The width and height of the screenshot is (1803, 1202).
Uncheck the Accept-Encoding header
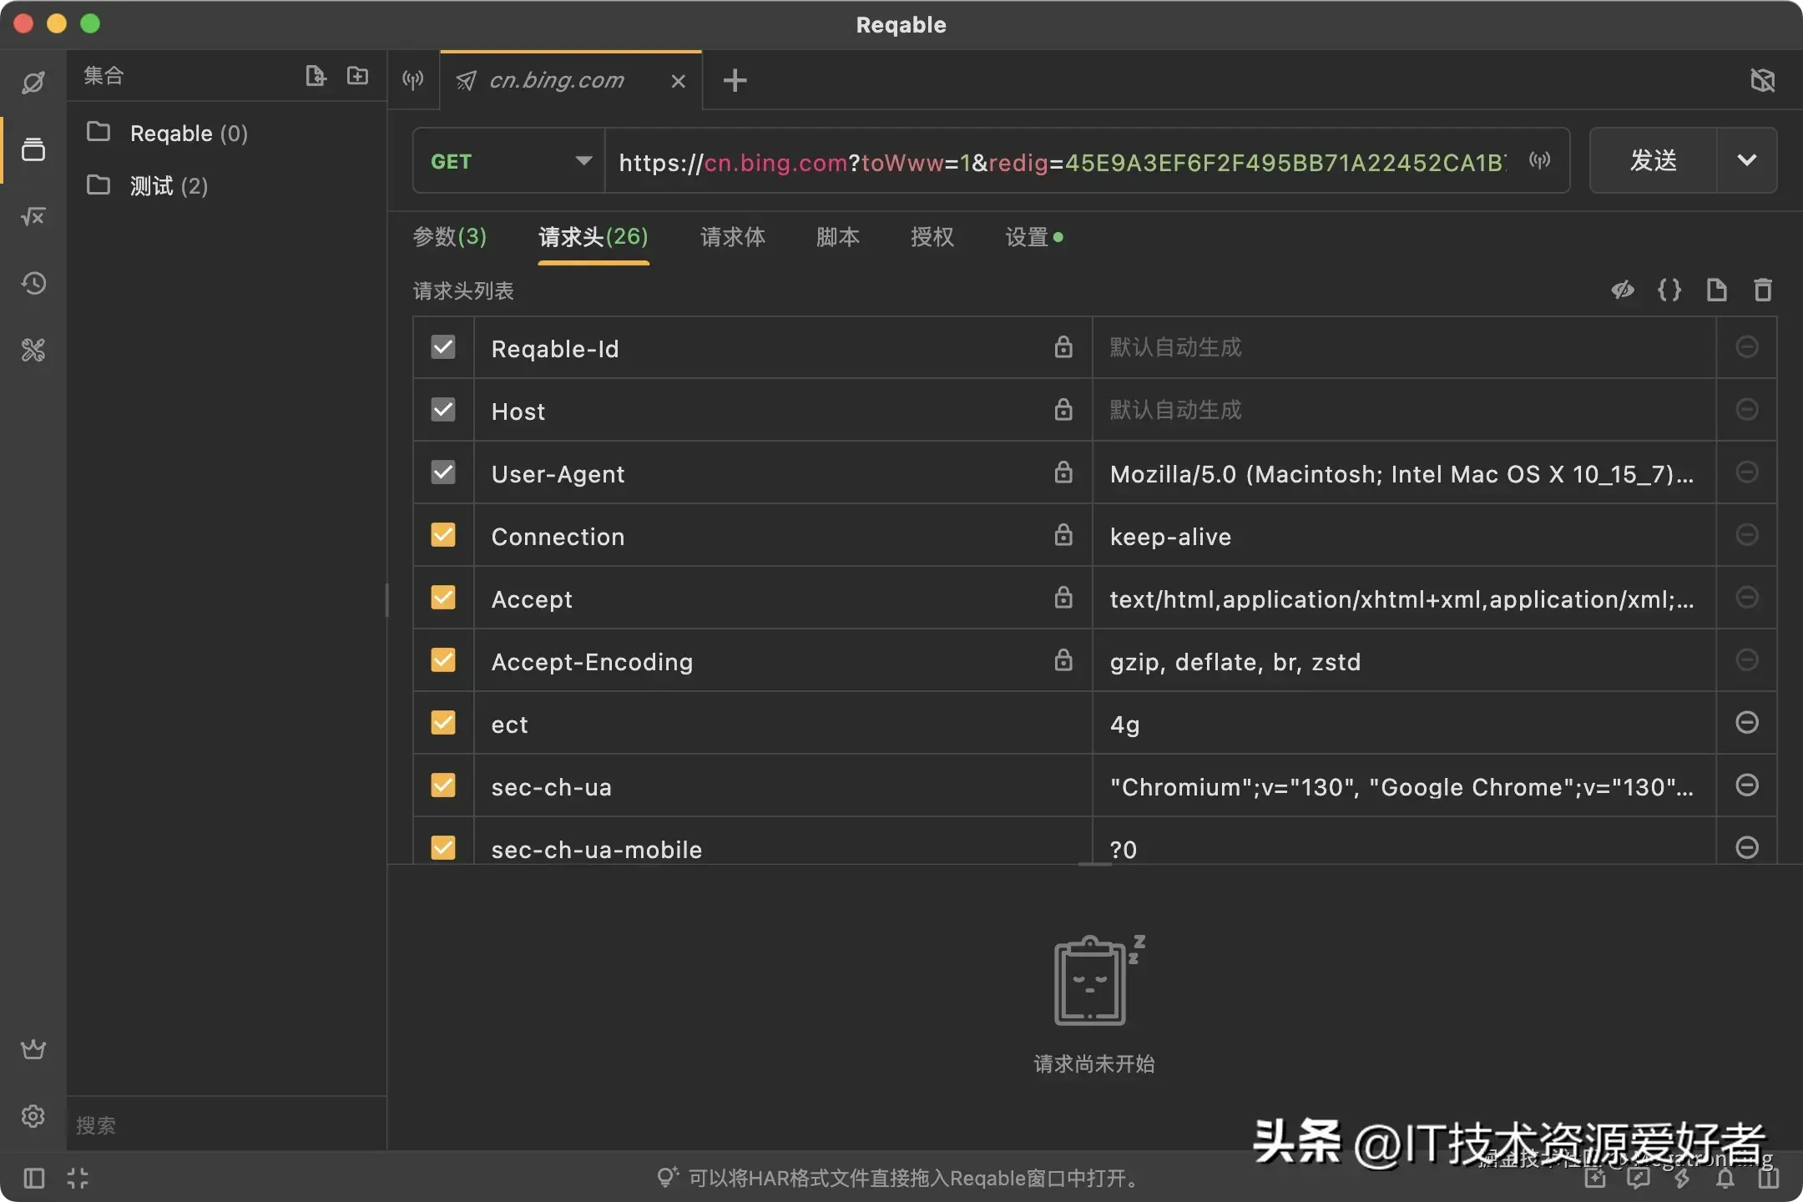coord(443,660)
